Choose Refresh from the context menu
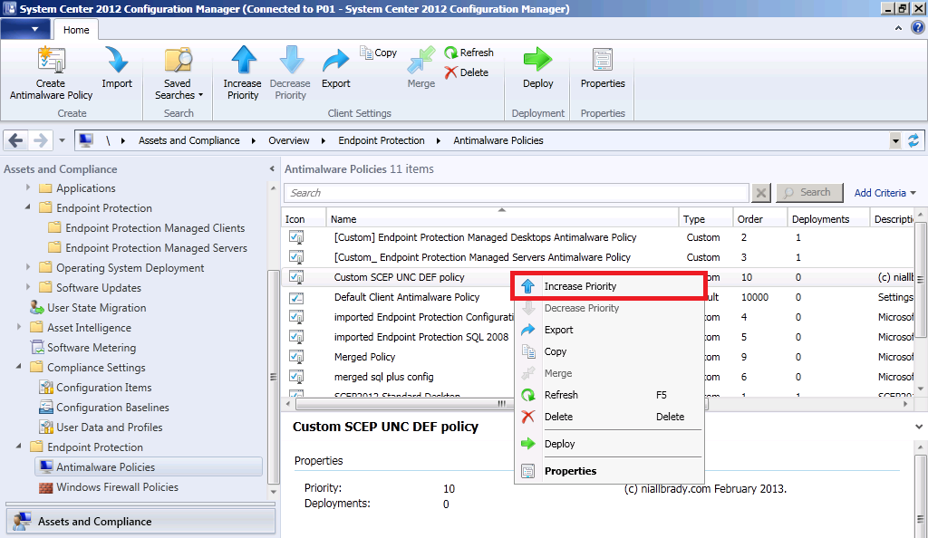Image resolution: width=928 pixels, height=538 pixels. pyautogui.click(x=609, y=395)
